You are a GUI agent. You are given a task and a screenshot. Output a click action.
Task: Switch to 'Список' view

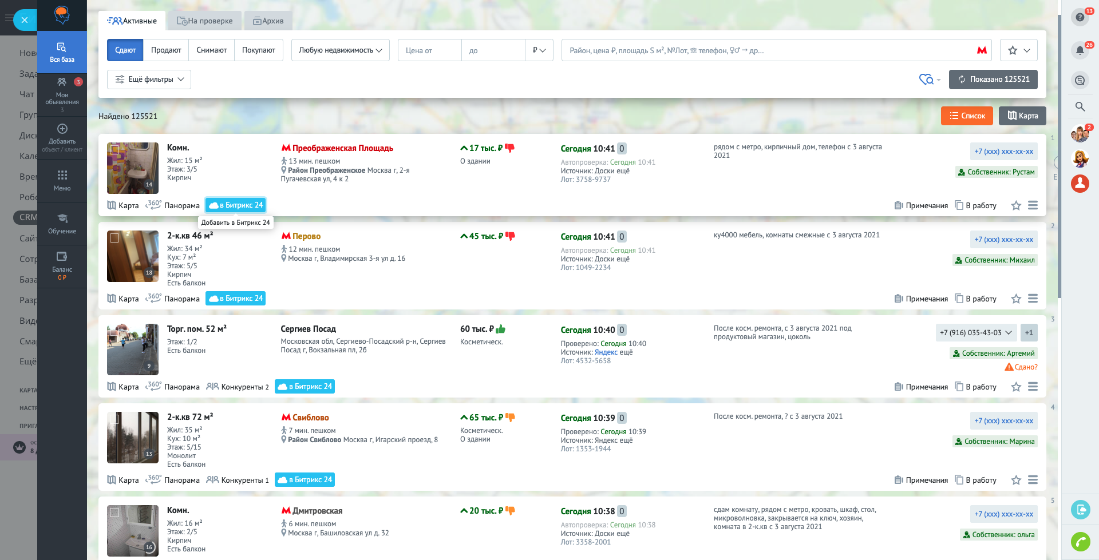click(x=967, y=116)
